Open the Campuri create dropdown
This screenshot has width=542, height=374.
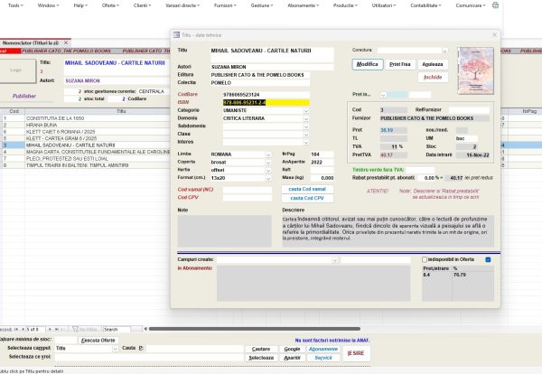tap(334, 260)
